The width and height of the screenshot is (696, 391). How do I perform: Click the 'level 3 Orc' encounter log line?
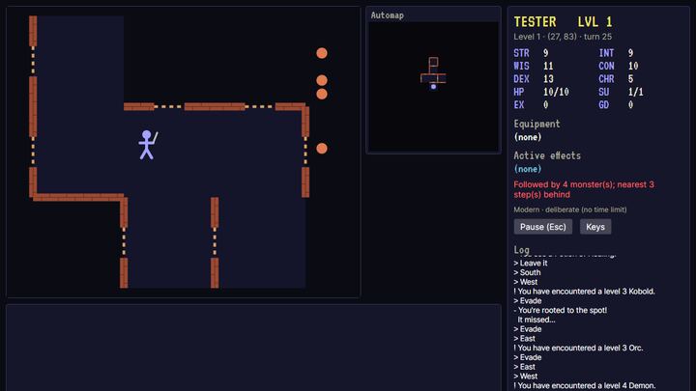(578, 348)
